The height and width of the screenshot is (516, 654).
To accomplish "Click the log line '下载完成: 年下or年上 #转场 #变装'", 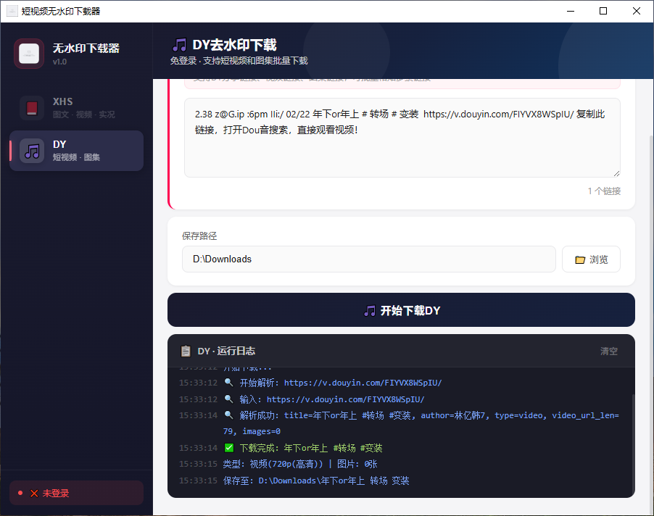I will click(311, 448).
